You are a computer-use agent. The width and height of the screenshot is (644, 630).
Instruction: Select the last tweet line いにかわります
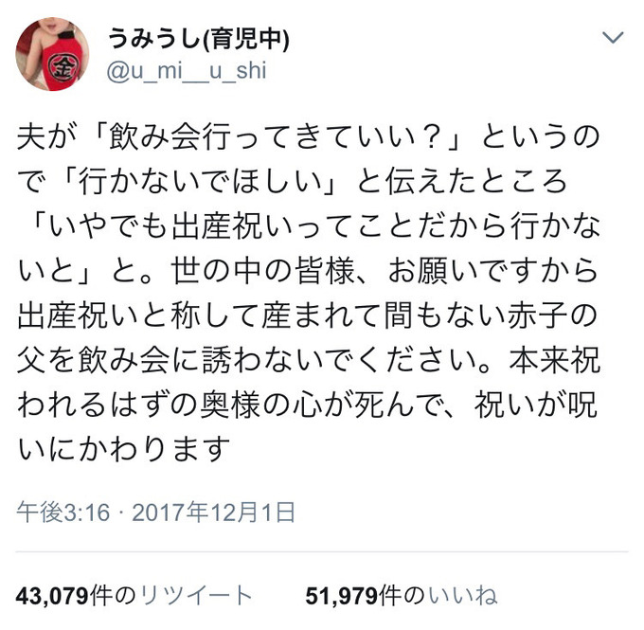[123, 450]
